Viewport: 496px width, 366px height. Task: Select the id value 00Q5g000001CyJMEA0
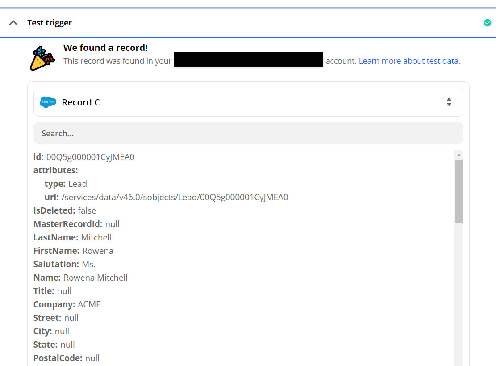coord(90,157)
